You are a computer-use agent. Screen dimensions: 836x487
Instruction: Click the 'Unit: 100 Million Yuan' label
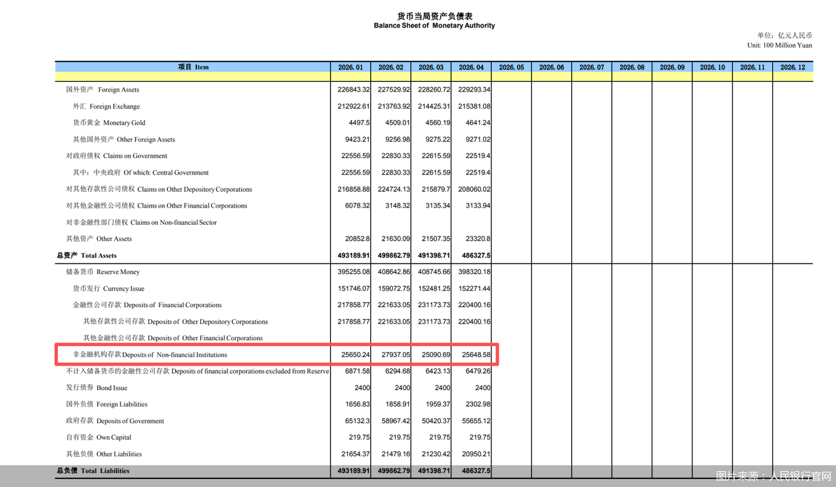coord(779,45)
